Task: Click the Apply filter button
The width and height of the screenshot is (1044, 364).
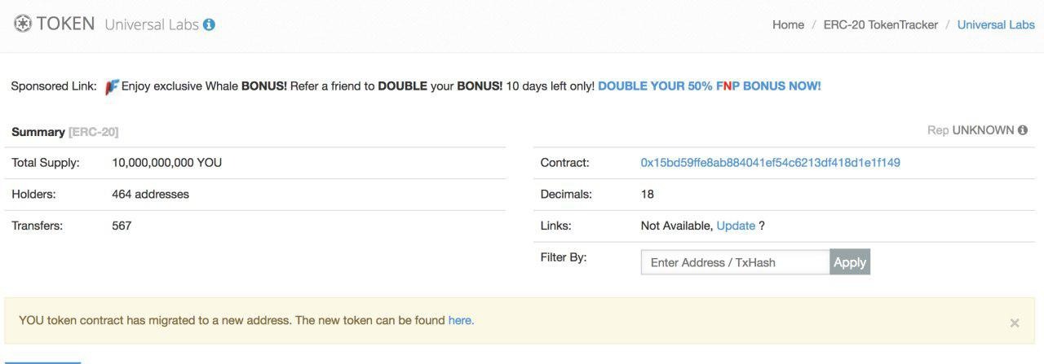Action: pos(850,262)
